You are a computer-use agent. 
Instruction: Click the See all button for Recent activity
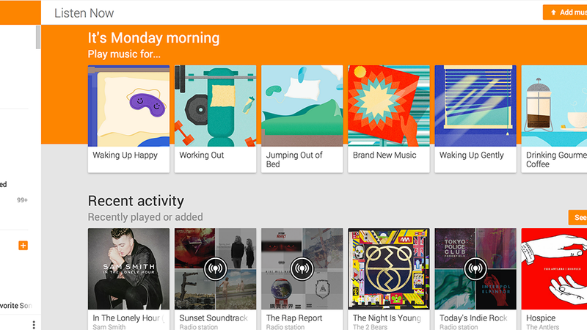pos(577,217)
